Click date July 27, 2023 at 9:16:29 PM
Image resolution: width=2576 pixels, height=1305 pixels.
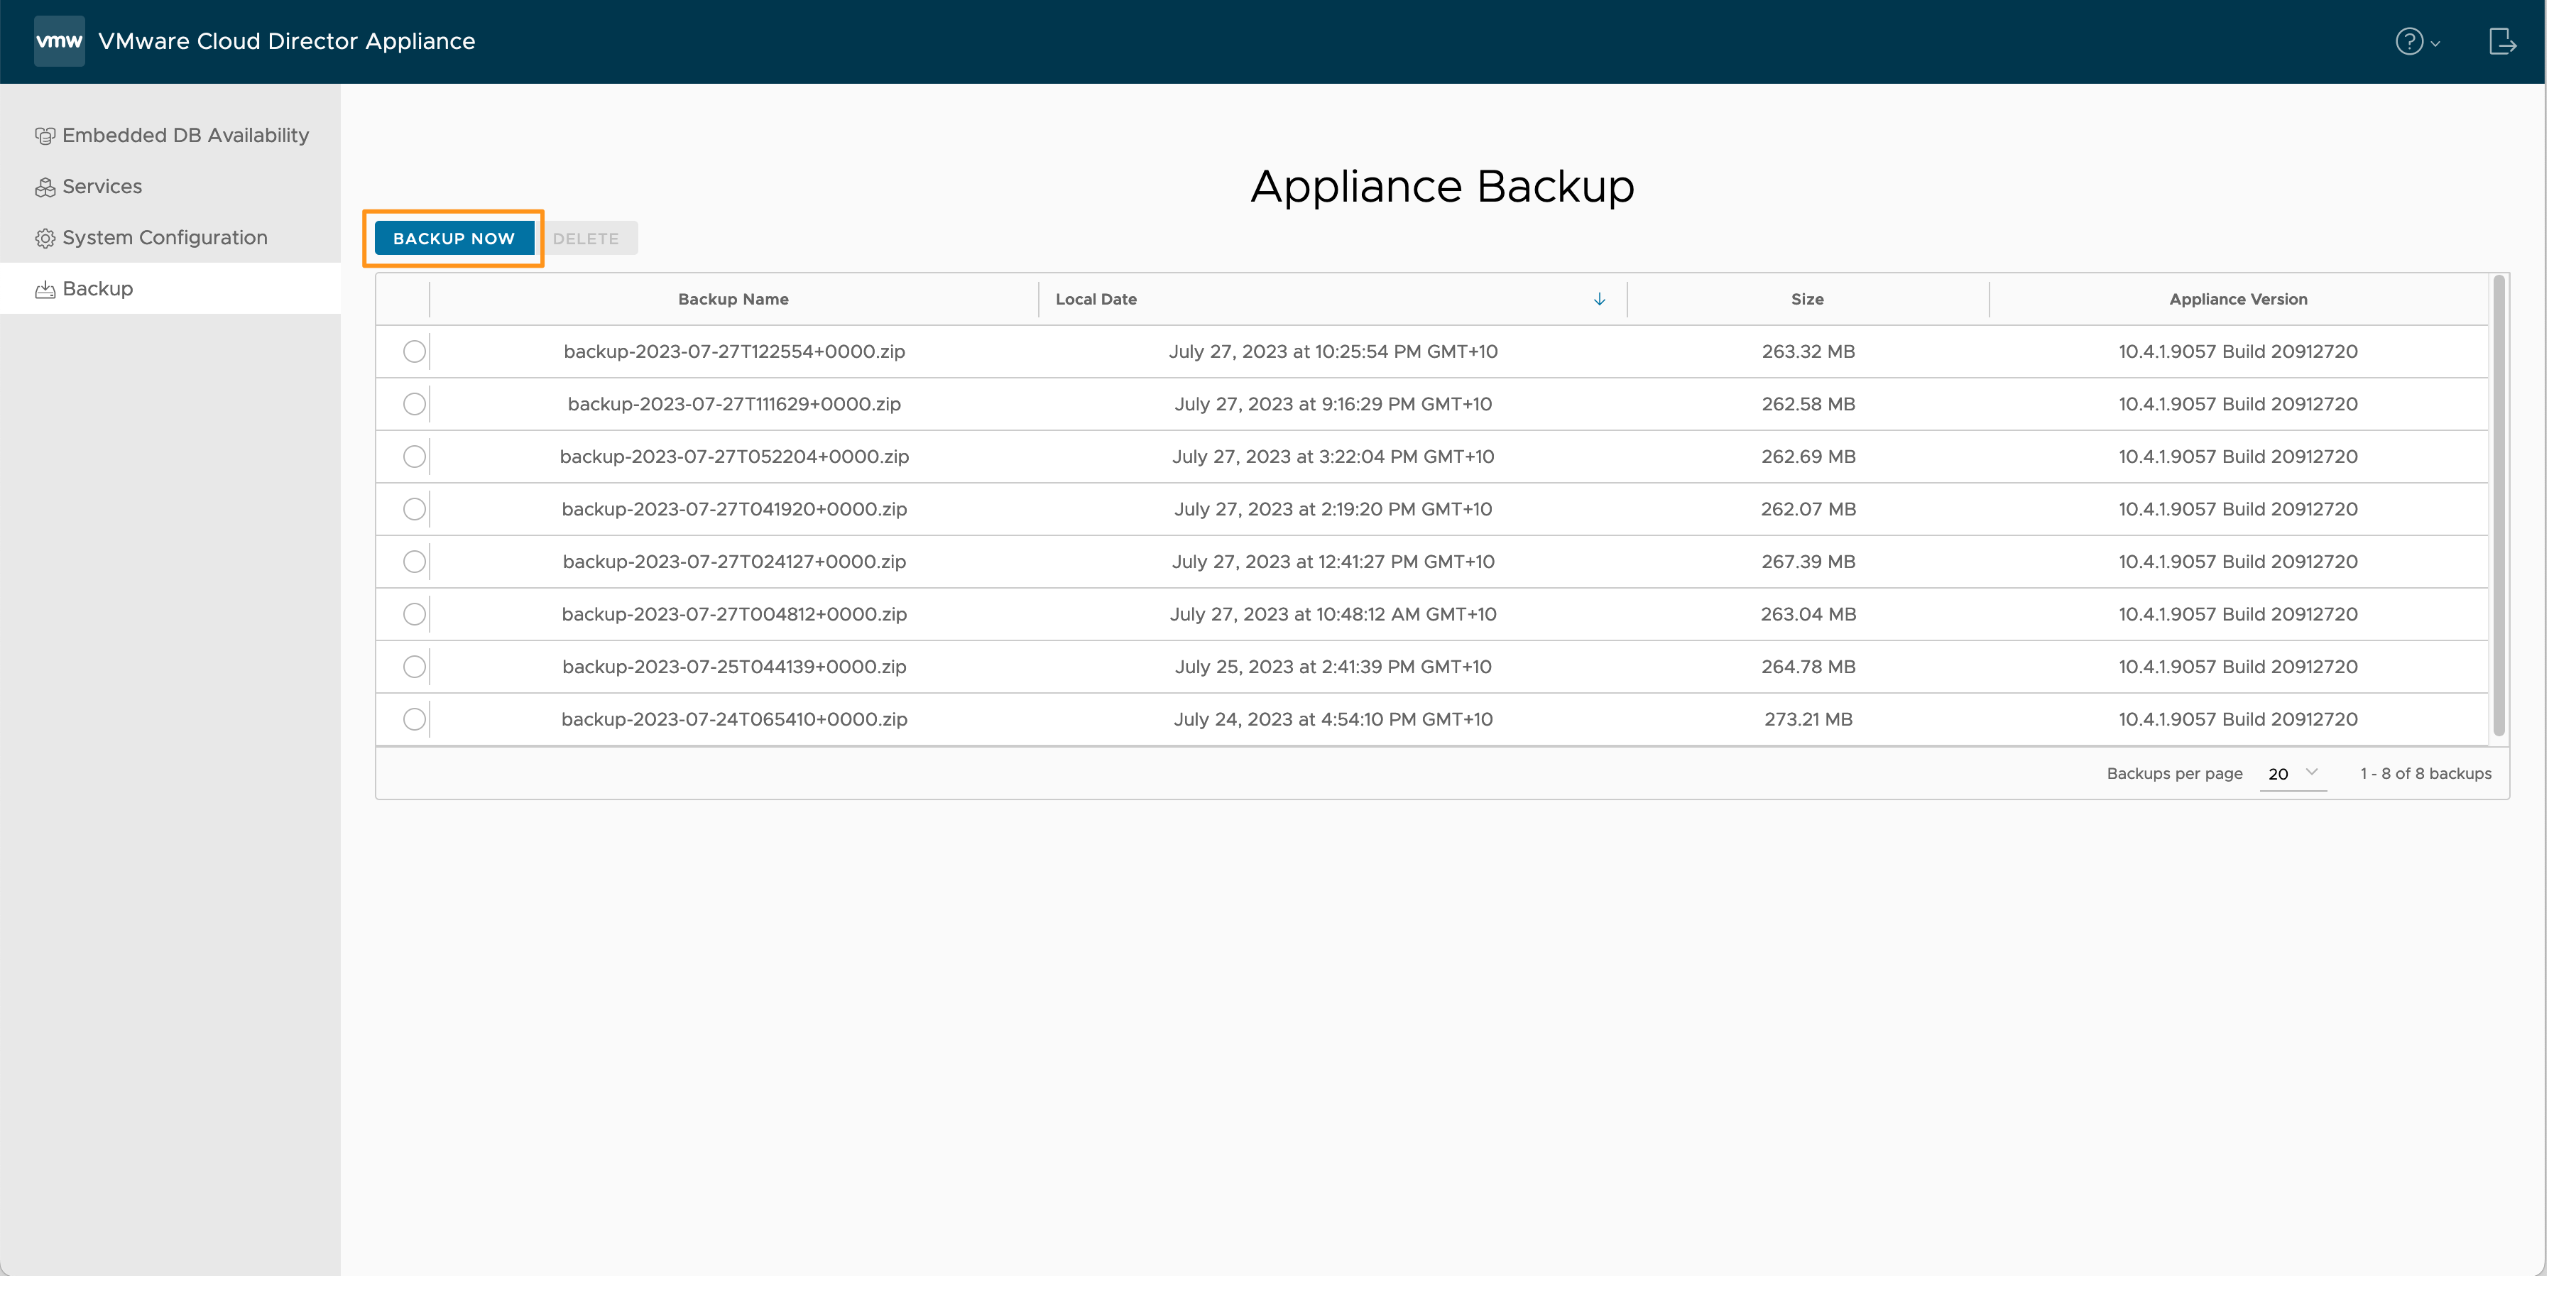1333,404
